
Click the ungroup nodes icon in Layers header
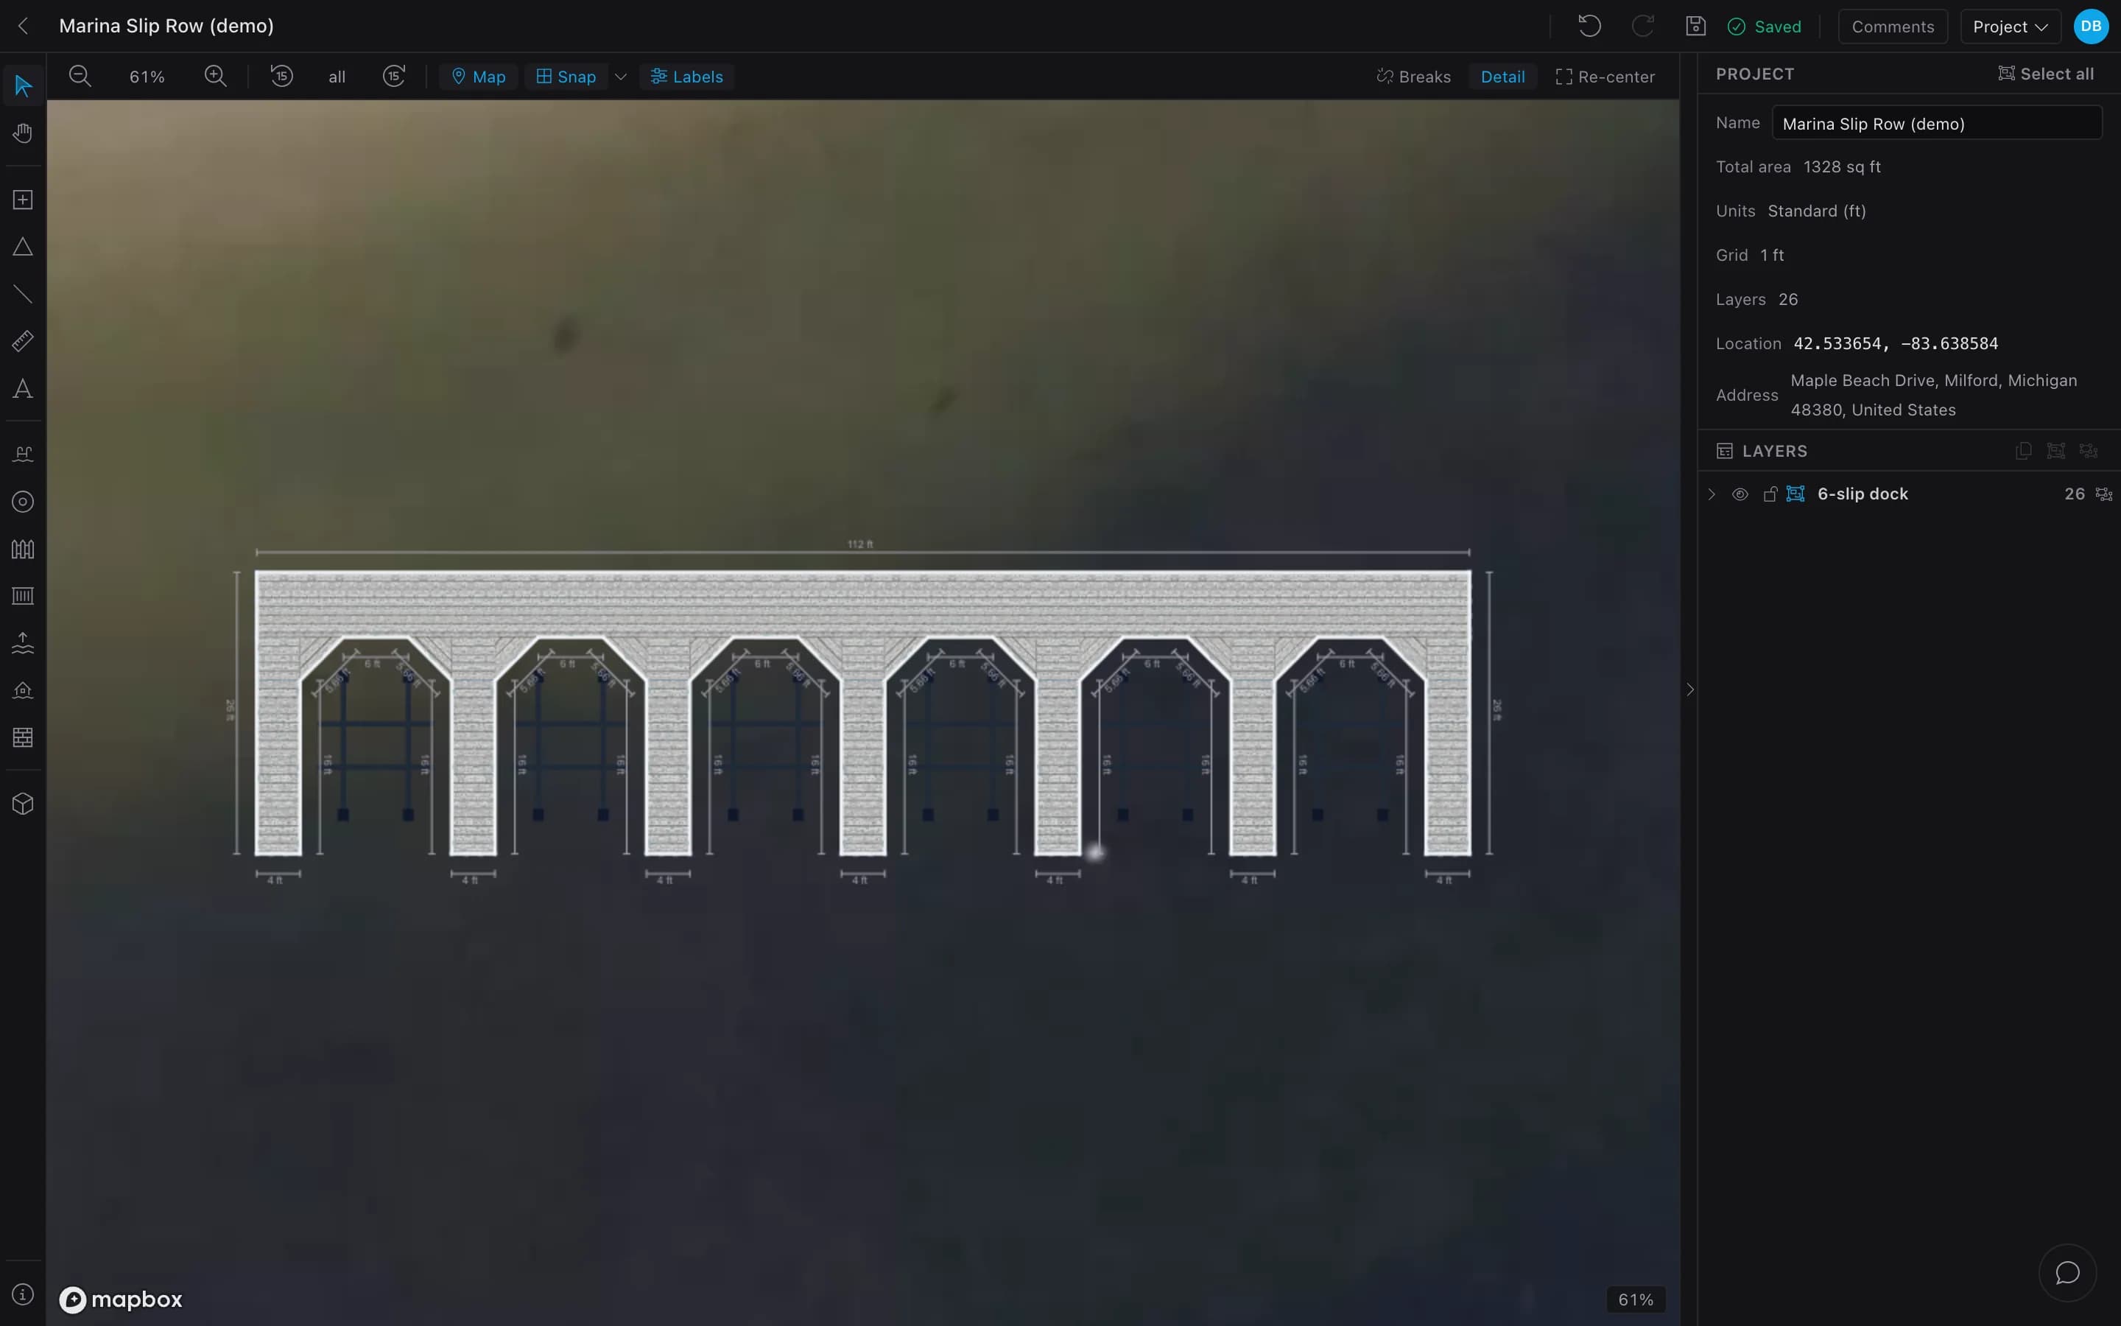(x=2089, y=451)
